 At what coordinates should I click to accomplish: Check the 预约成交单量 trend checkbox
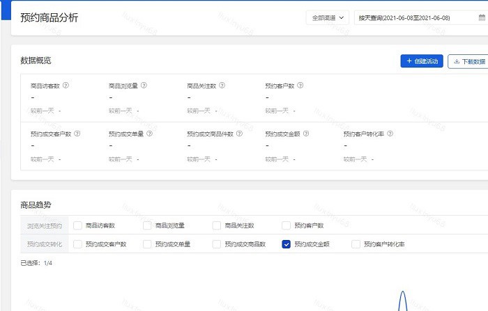pyautogui.click(x=147, y=244)
